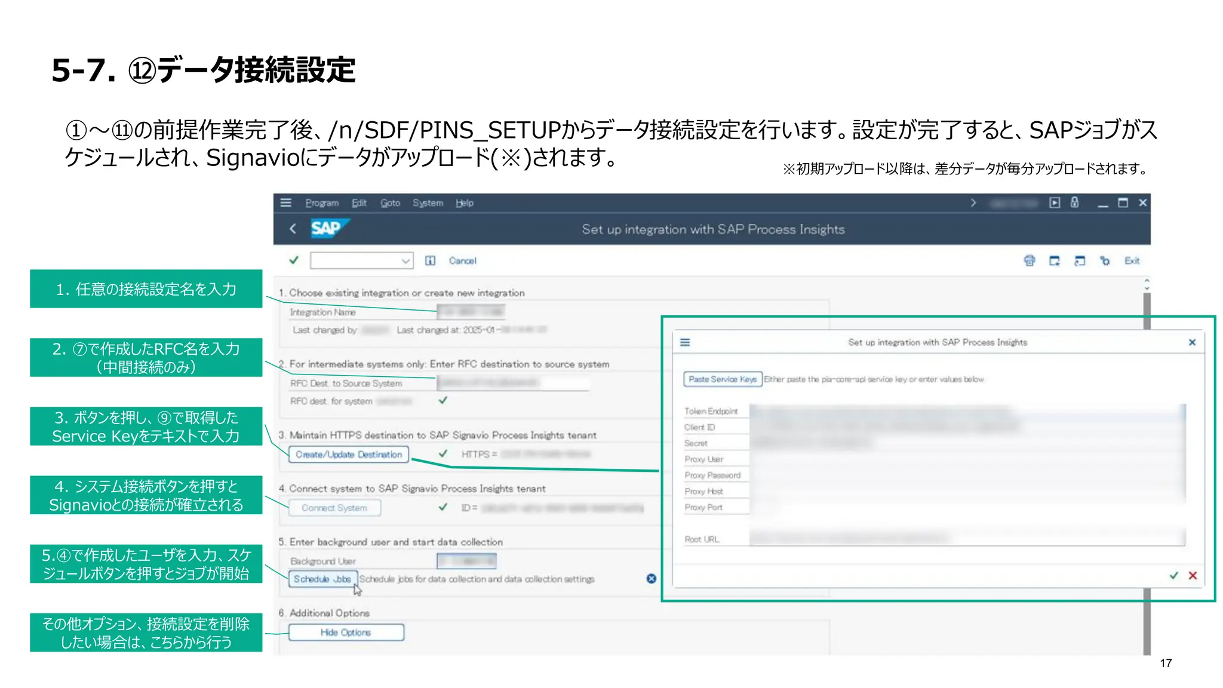This screenshot has width=1223, height=688.
Task: Open the Program menu
Action: pos(322,203)
